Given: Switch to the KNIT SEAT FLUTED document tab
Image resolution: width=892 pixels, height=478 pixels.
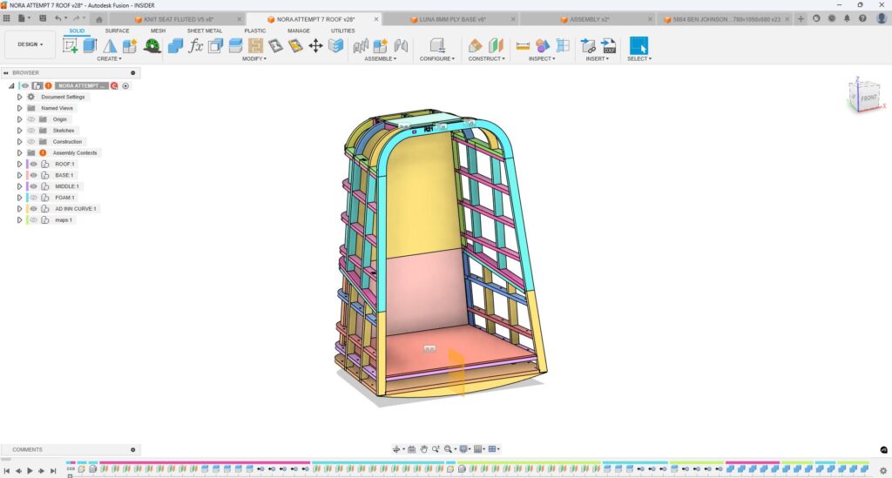Looking at the screenshot, I should click(x=179, y=19).
